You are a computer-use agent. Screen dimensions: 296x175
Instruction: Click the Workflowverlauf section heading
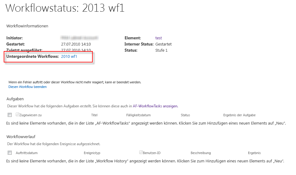coord(21,137)
